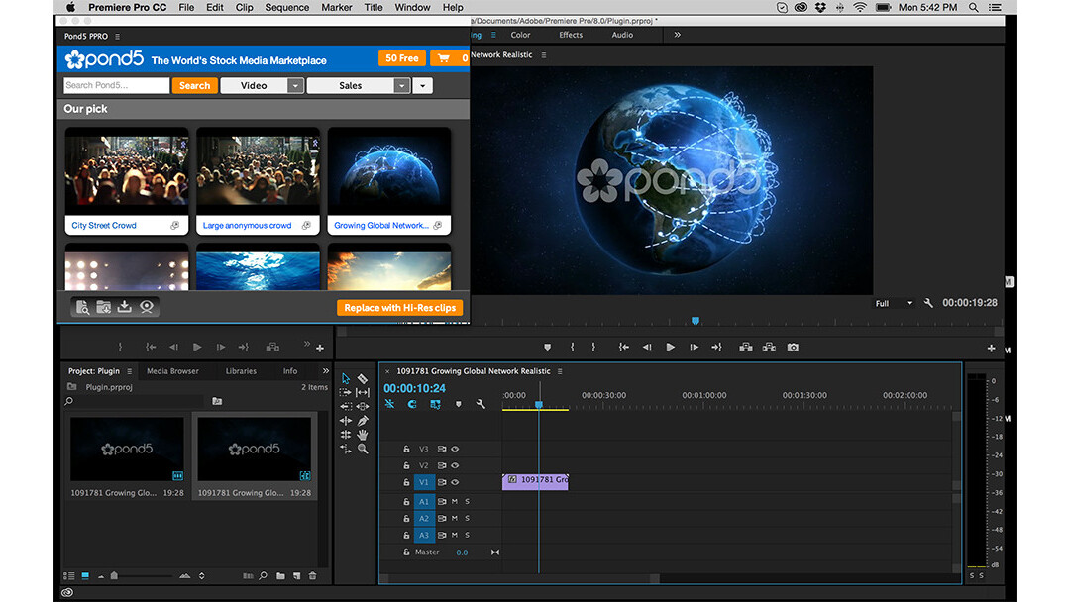
Task: Mute audio track A1
Action: (x=455, y=502)
